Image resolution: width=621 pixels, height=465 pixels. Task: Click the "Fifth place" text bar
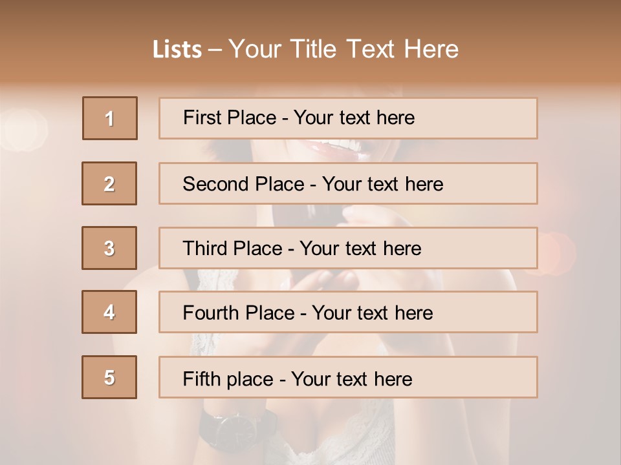[x=348, y=377]
